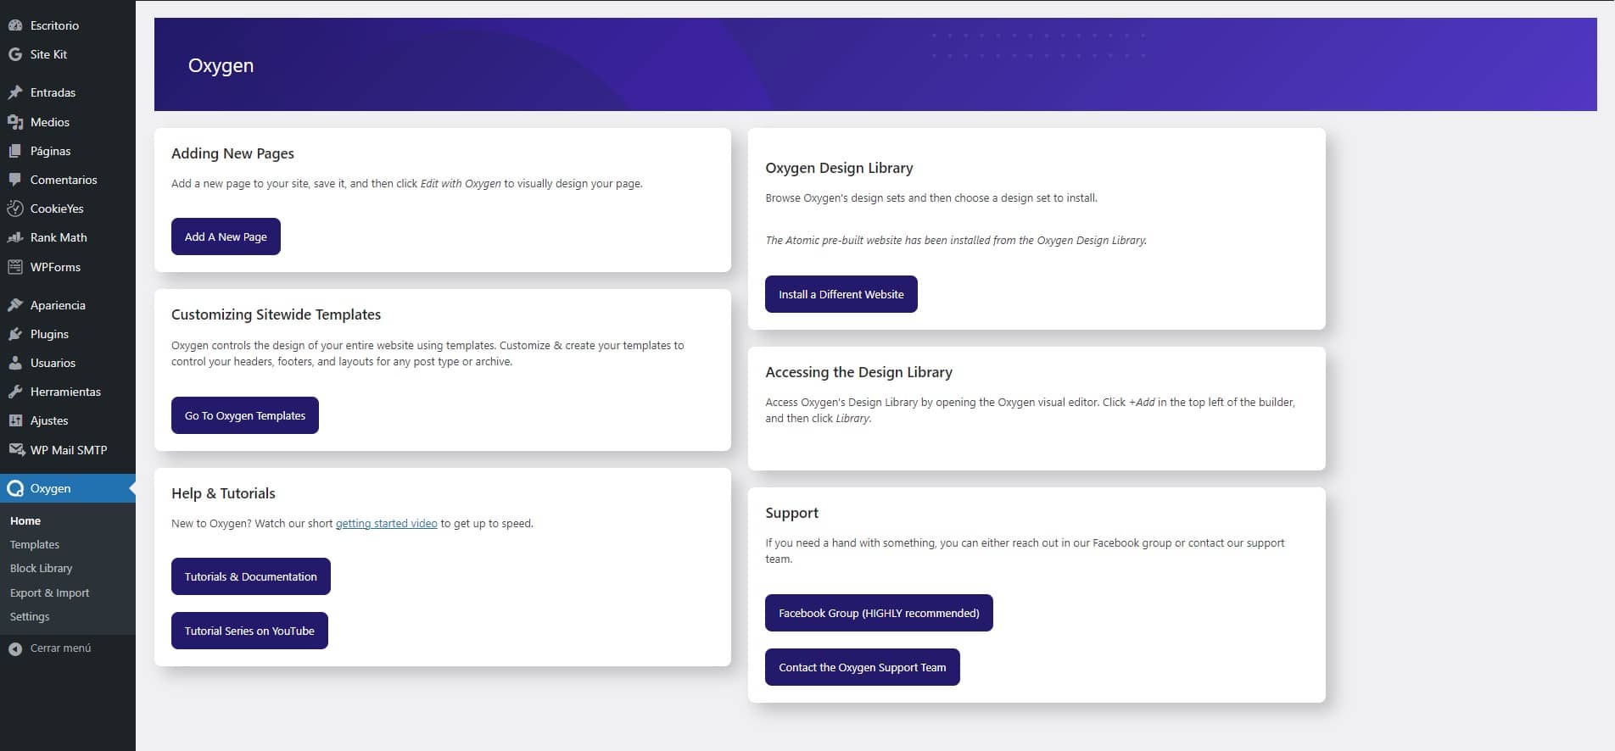The width and height of the screenshot is (1615, 751).
Task: Click the CookieYes icon
Action: [15, 209]
